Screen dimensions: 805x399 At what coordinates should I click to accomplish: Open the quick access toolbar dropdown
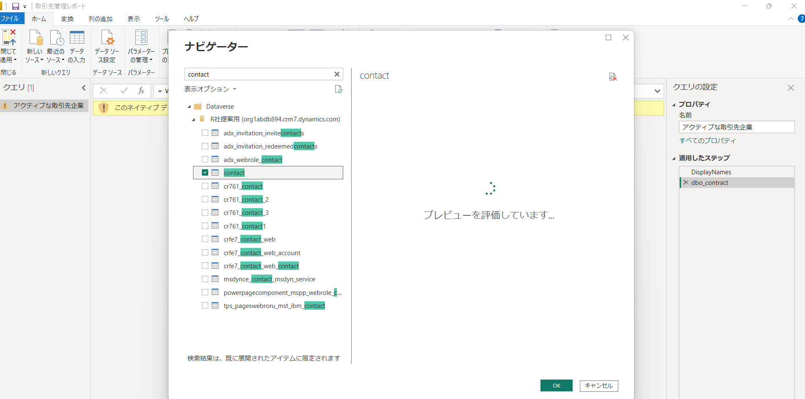click(25, 7)
